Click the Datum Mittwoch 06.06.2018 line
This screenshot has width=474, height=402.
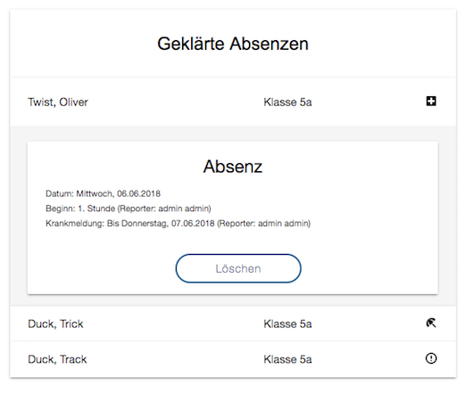click(103, 193)
